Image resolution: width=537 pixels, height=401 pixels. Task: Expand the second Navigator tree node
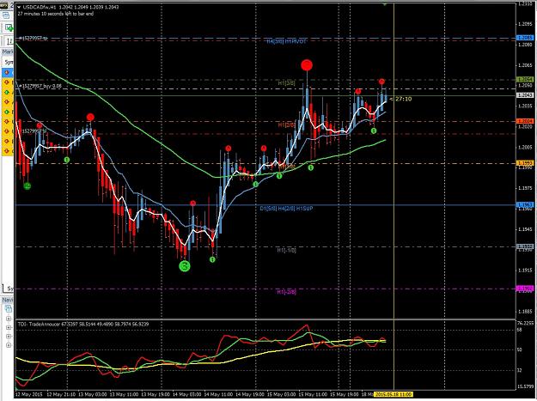click(9, 327)
